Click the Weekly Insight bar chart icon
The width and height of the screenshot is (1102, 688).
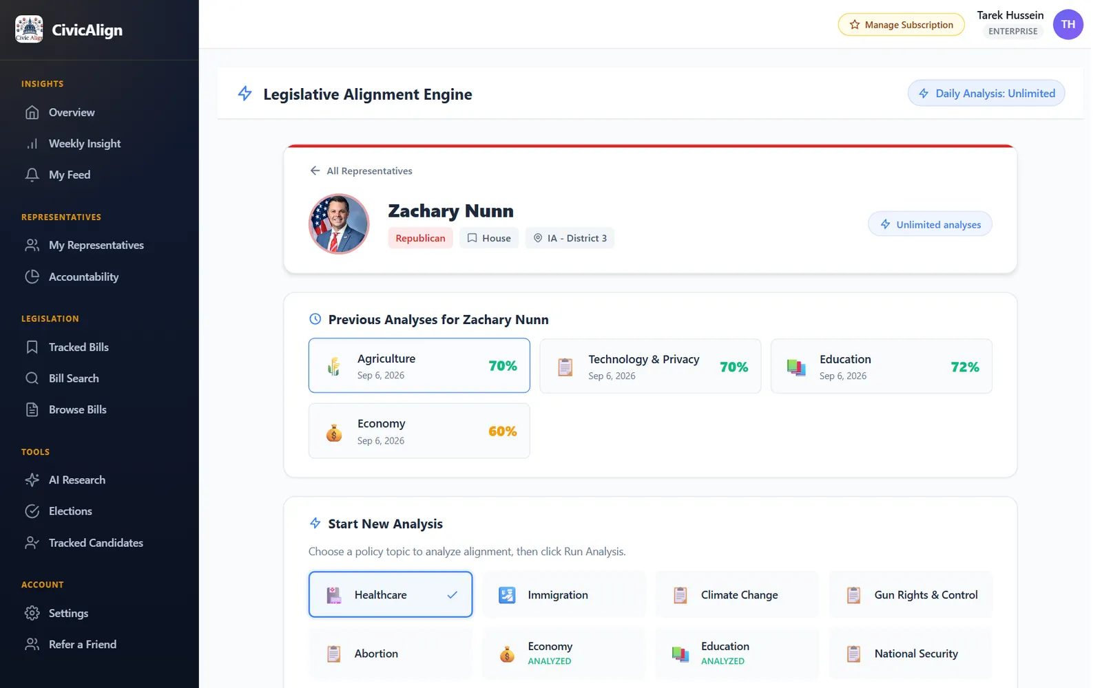coord(32,144)
